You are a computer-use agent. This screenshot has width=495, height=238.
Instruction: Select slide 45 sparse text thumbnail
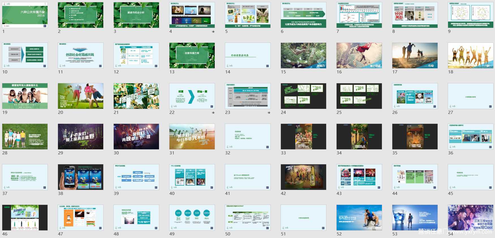(471, 177)
